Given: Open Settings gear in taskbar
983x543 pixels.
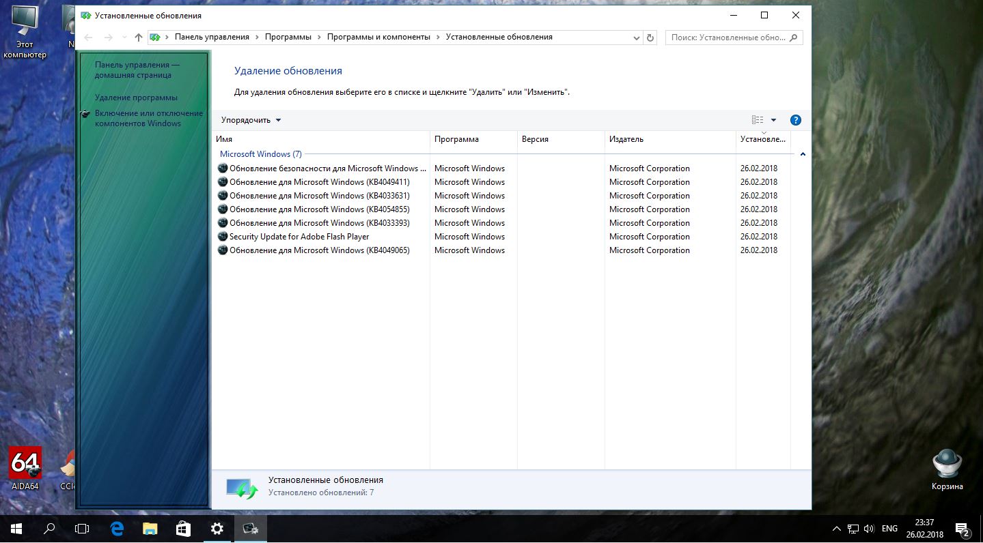Looking at the screenshot, I should [217, 528].
